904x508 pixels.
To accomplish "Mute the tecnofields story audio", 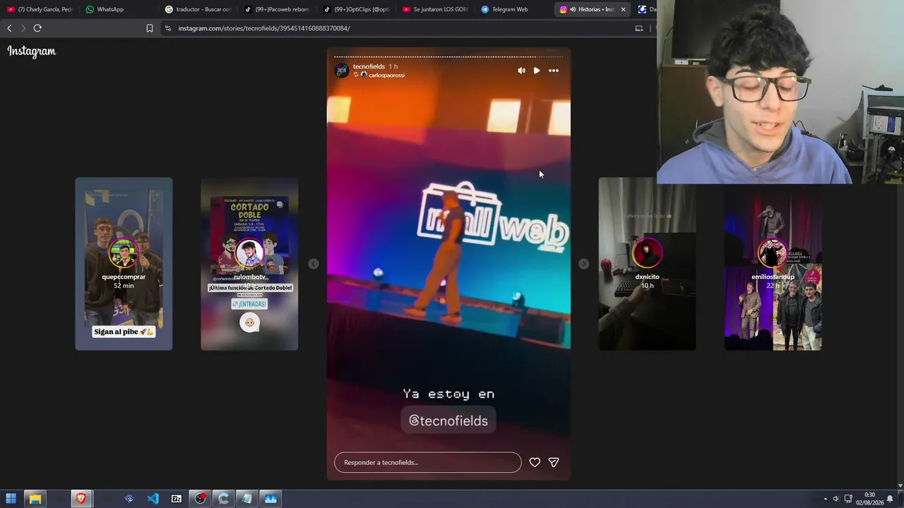I will coord(521,71).
